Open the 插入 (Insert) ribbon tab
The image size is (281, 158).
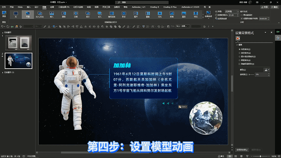click(x=28, y=7)
